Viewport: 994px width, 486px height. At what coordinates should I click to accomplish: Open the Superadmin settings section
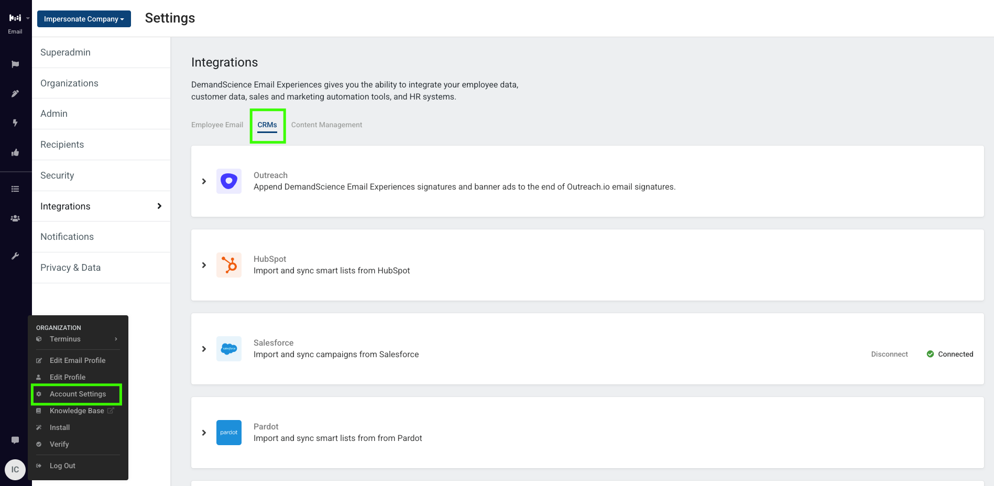tap(101, 52)
